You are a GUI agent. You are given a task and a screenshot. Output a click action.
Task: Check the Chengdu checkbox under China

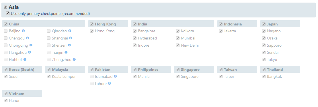coord(6,38)
